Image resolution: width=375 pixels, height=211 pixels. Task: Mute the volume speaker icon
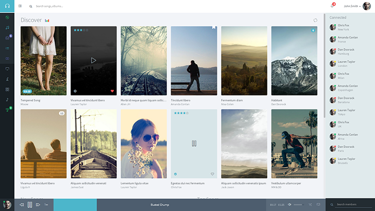[x=289, y=205]
